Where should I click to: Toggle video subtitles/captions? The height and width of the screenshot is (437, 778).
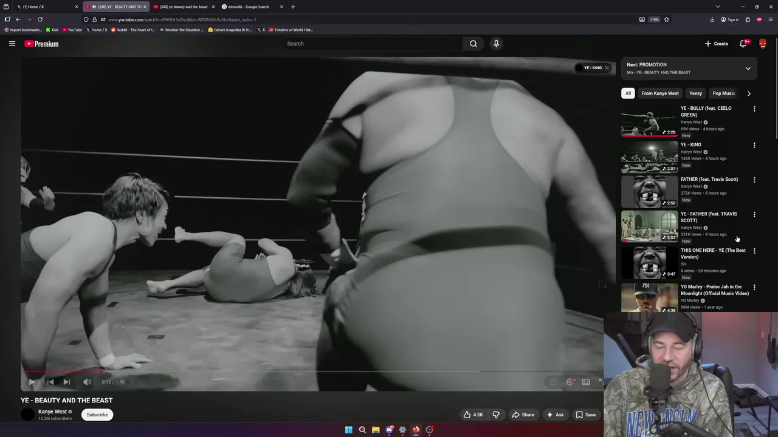(x=553, y=382)
